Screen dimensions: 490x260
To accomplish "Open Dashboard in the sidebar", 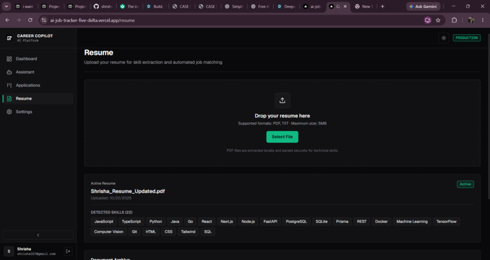I will [x=38, y=59].
